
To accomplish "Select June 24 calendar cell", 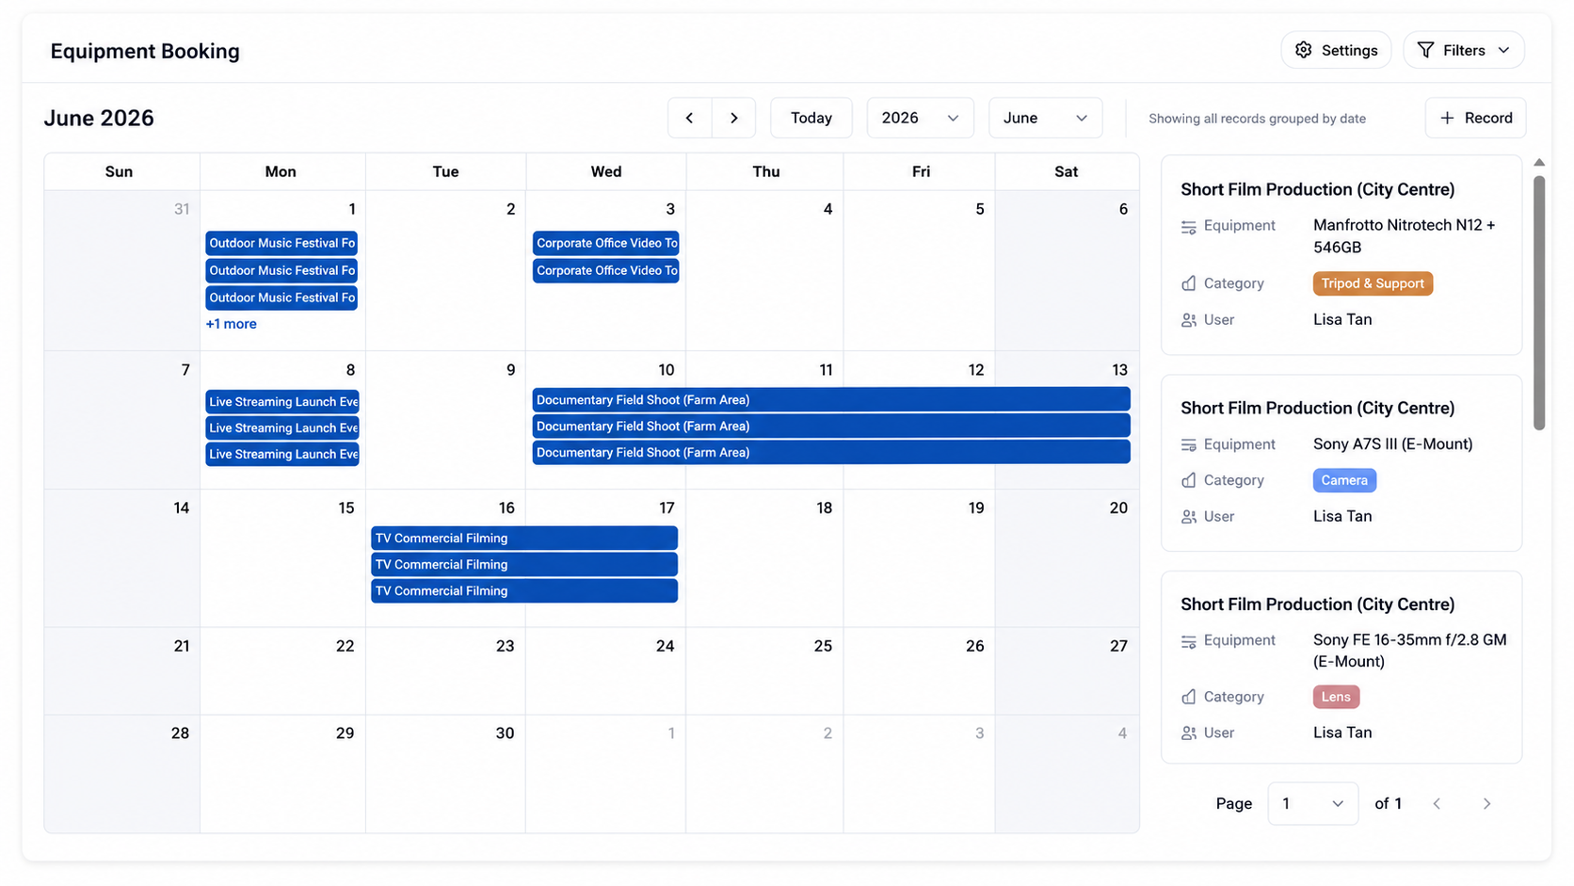I will (606, 670).
